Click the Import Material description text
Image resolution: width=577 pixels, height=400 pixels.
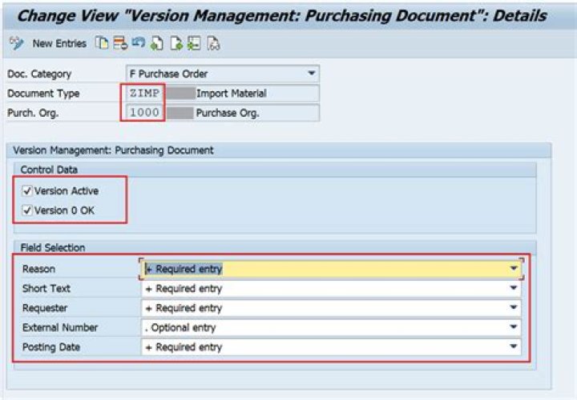[232, 94]
